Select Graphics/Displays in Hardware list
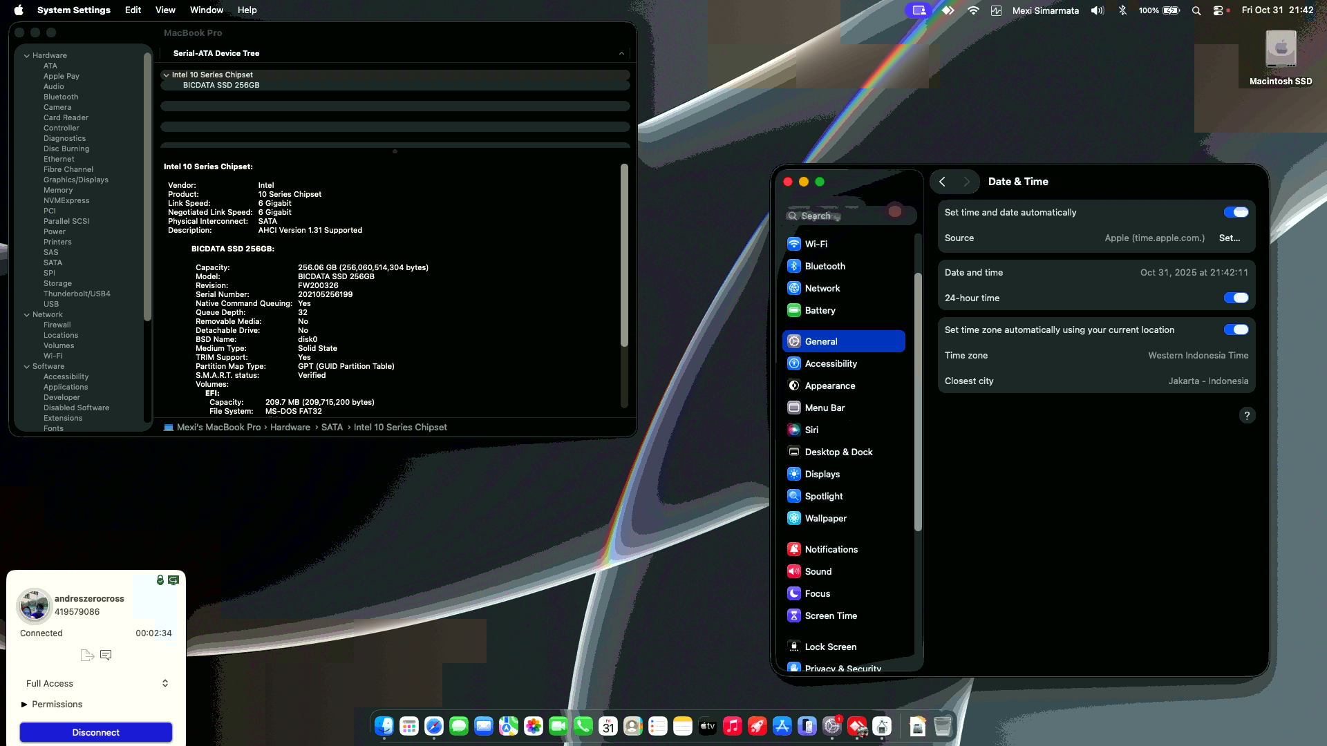Image resolution: width=1327 pixels, height=746 pixels. [76, 180]
